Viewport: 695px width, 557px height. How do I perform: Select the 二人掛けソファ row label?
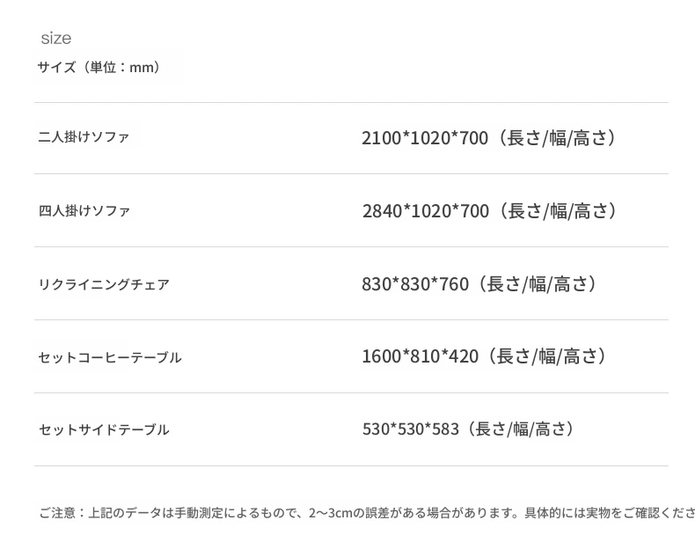[84, 137]
